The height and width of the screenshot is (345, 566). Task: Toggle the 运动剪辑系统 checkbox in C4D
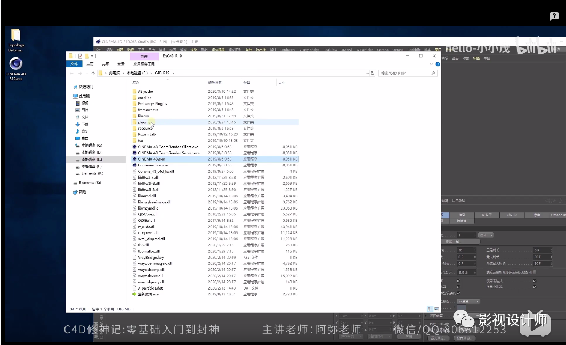pos(458,293)
